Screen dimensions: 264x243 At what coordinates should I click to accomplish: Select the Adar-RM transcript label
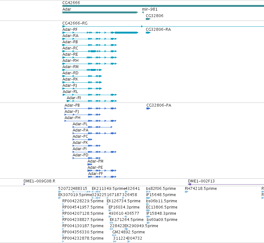70,67
